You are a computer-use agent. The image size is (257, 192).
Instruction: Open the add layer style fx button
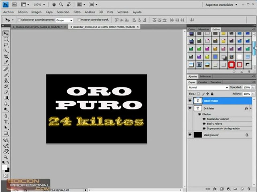tap(215, 189)
